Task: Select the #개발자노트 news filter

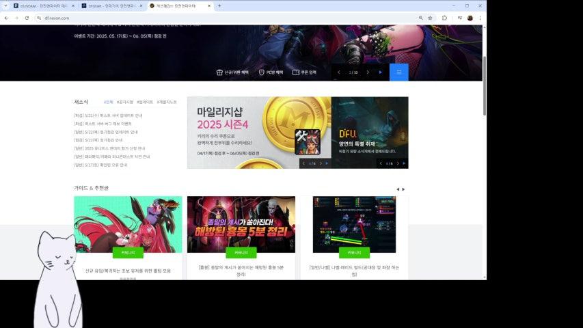Action: (167, 102)
